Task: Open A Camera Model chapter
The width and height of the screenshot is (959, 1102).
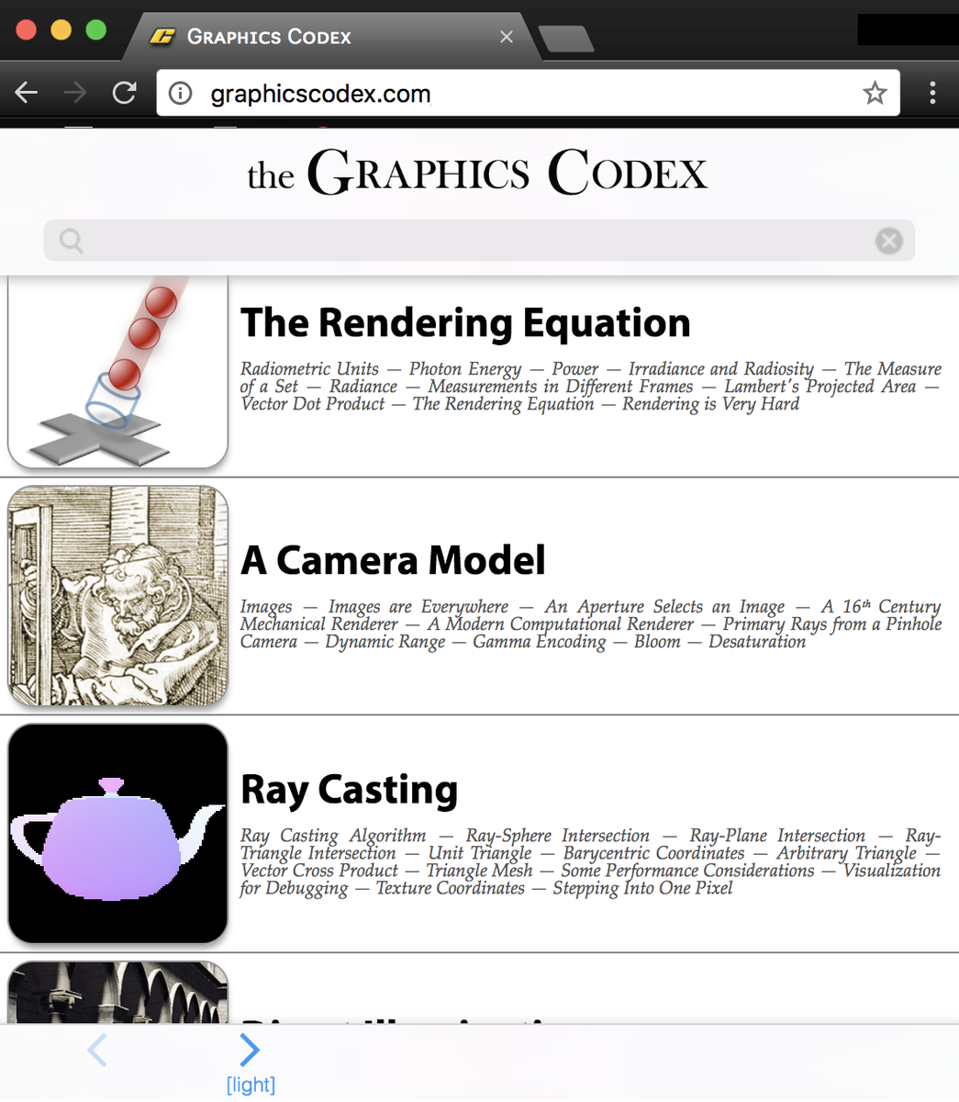Action: pyautogui.click(x=393, y=560)
